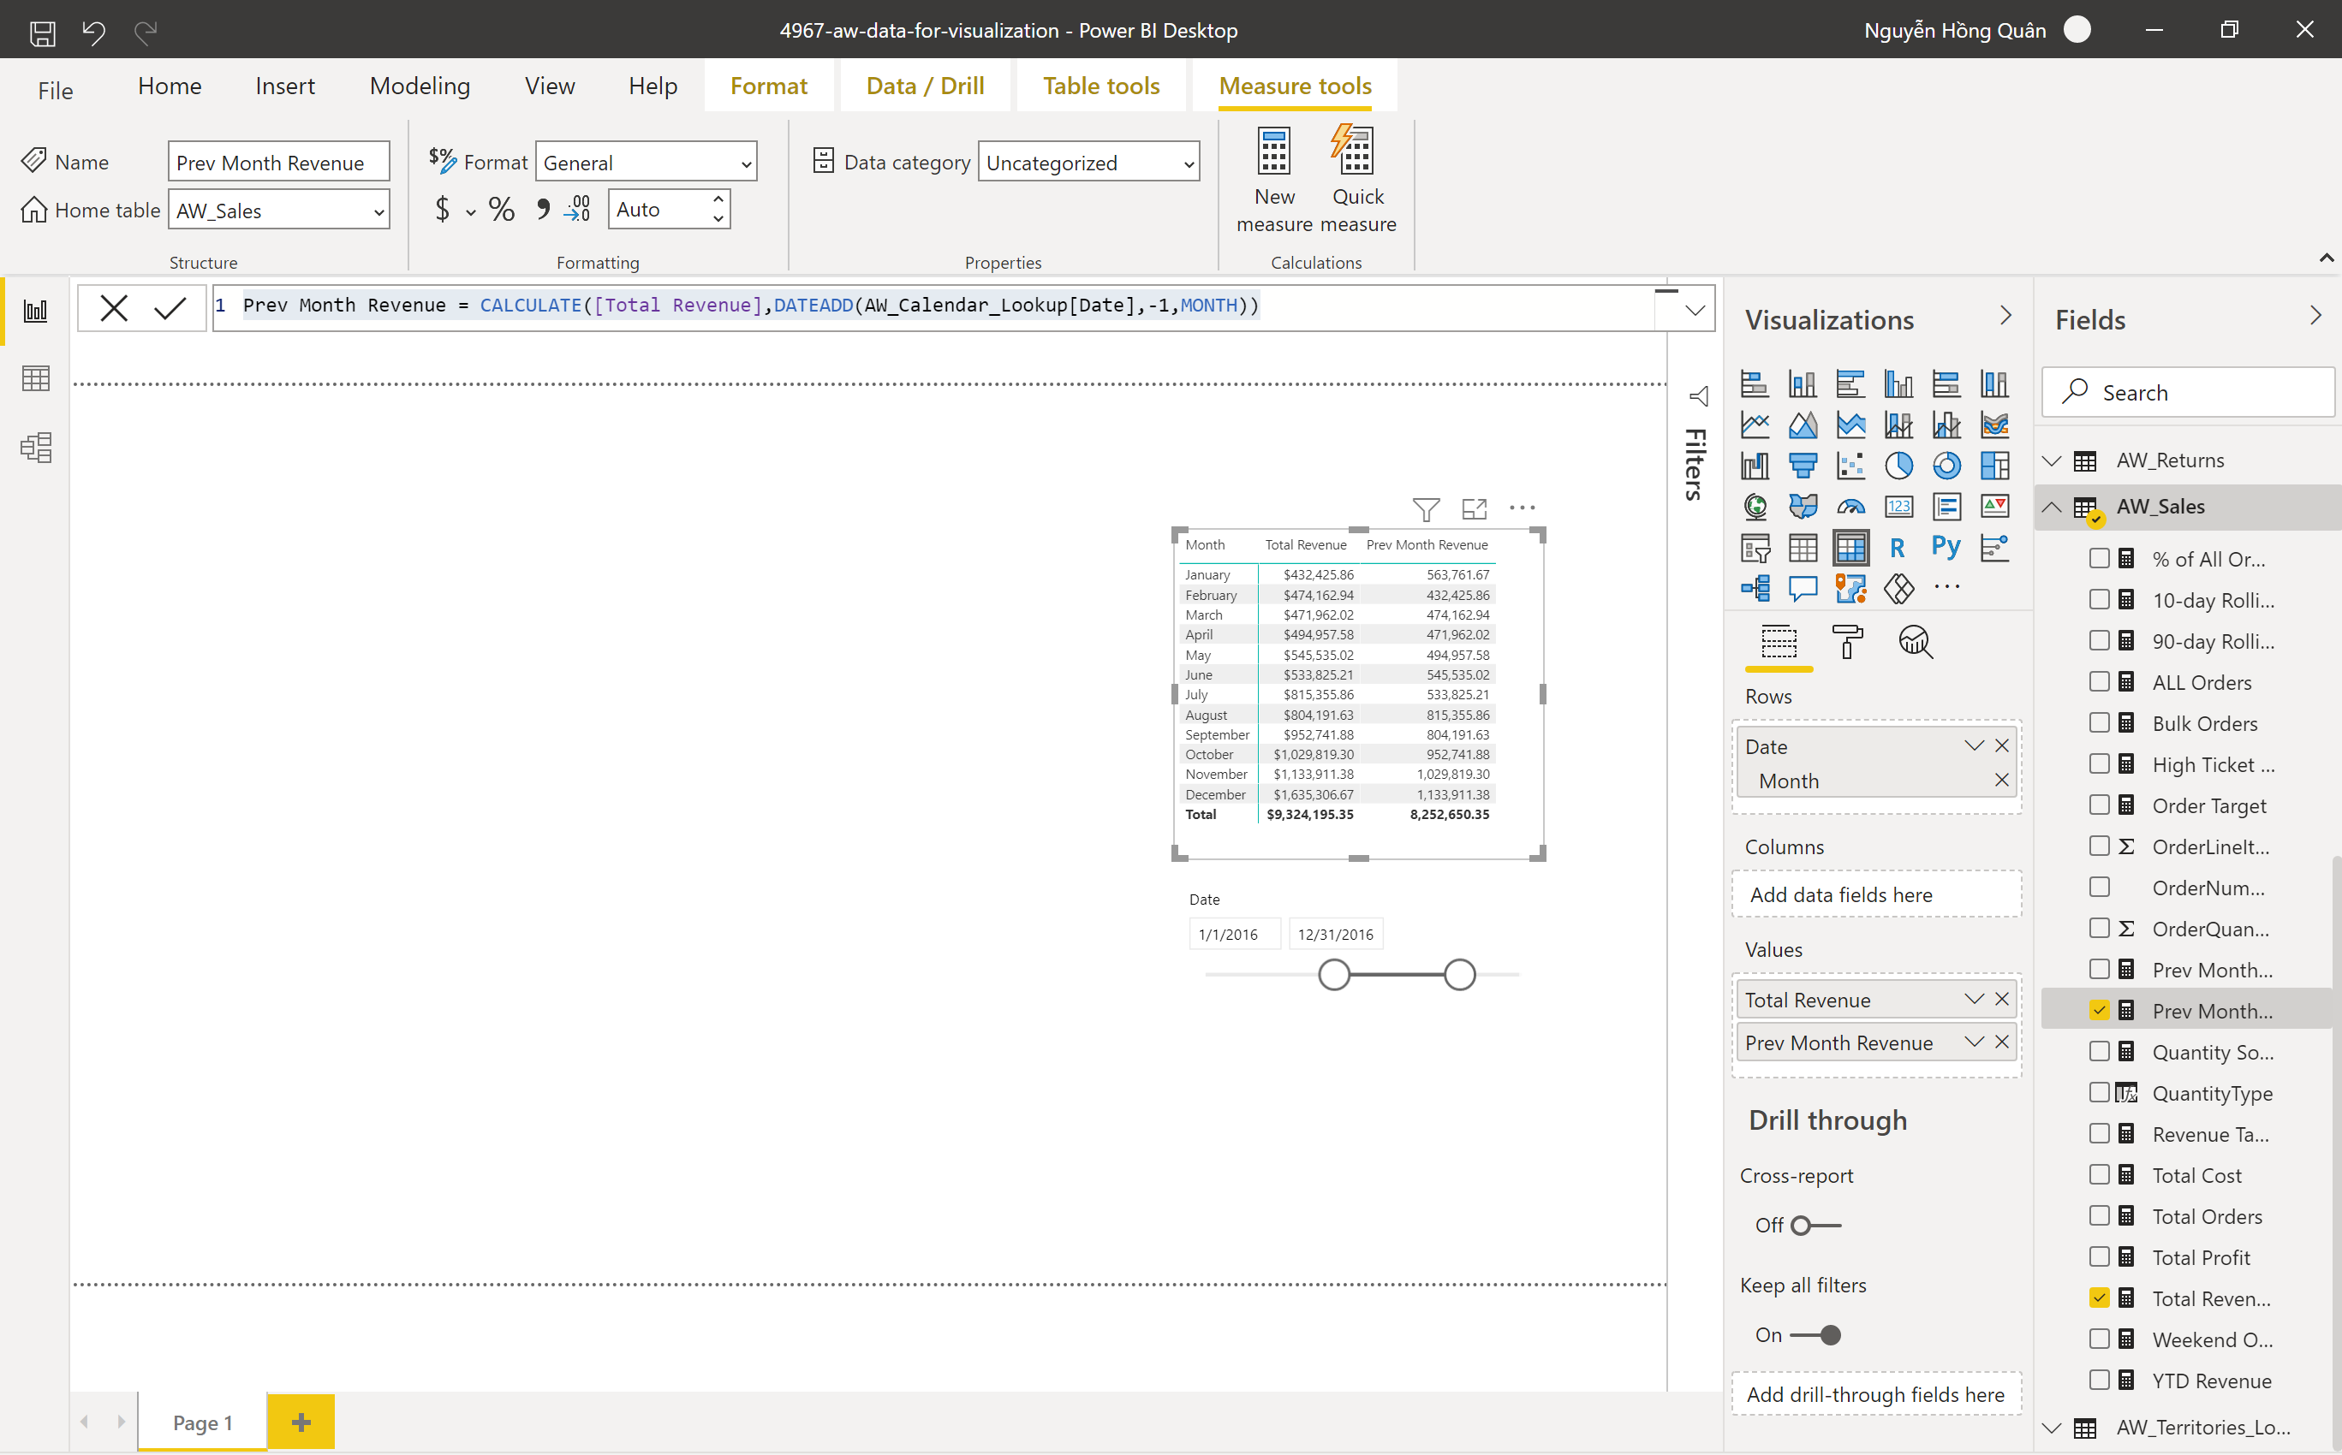Image resolution: width=2342 pixels, height=1455 pixels.
Task: Open the Format paint roller pane
Action: point(1846,642)
